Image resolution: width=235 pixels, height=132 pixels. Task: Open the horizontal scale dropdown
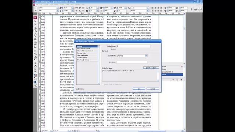tap(125, 8)
